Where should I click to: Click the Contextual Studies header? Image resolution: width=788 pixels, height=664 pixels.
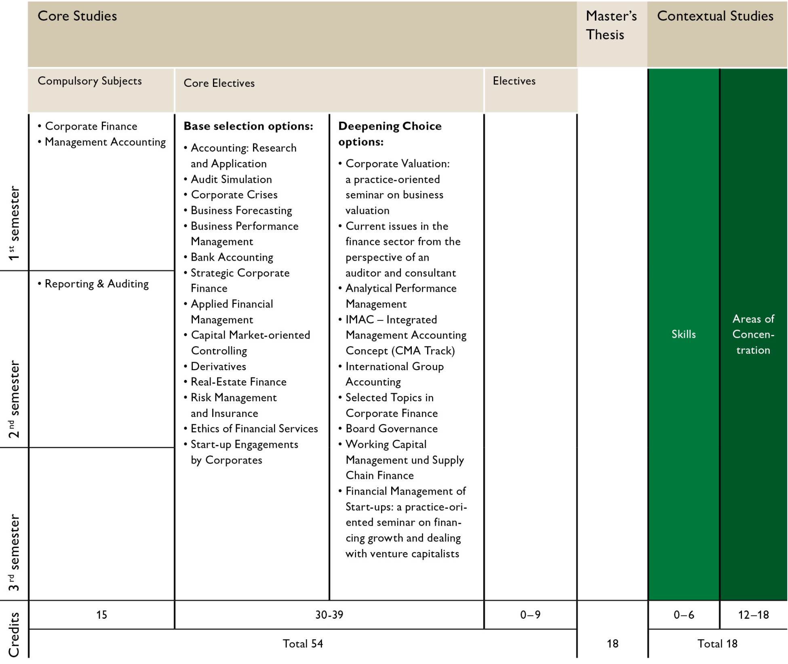point(715,16)
